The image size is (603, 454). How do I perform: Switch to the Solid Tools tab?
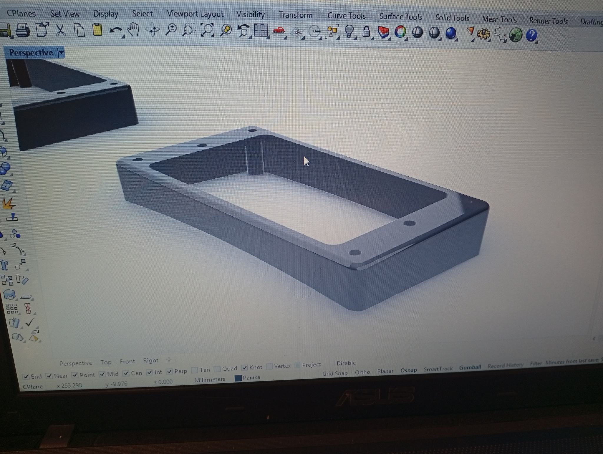click(452, 18)
